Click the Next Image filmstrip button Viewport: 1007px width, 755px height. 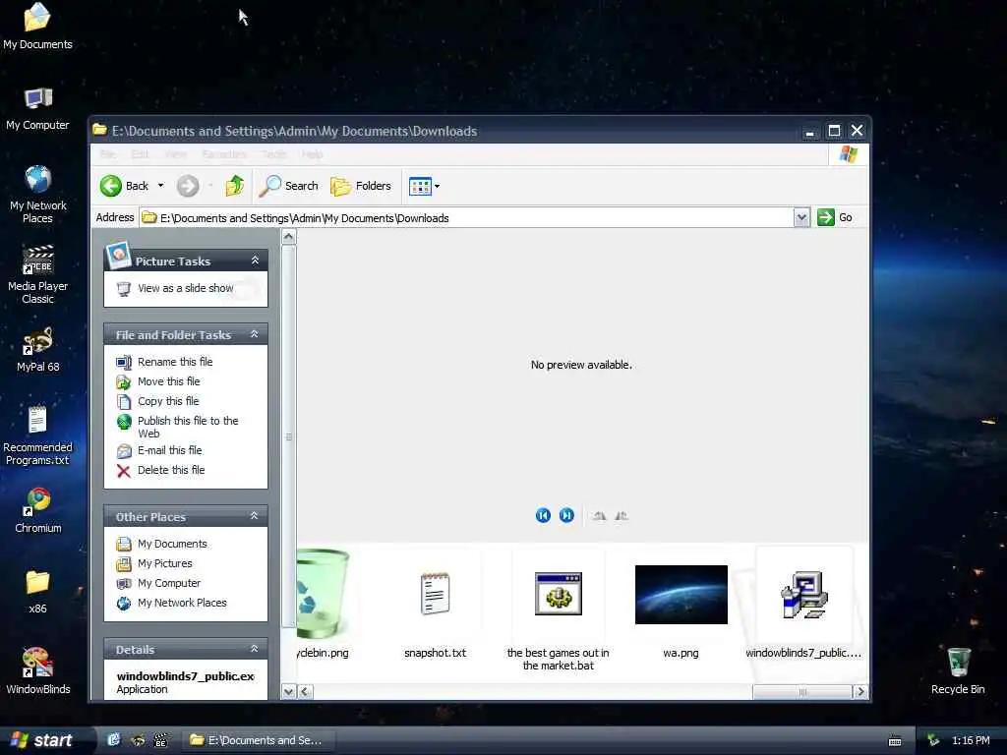[x=566, y=515]
